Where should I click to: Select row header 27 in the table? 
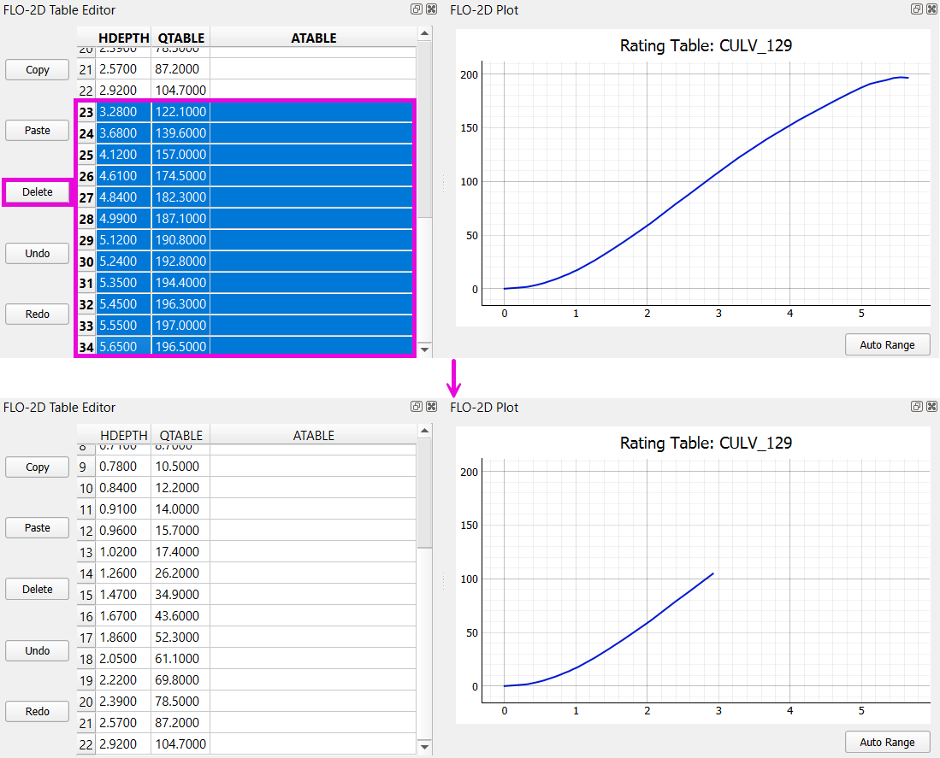(x=86, y=197)
